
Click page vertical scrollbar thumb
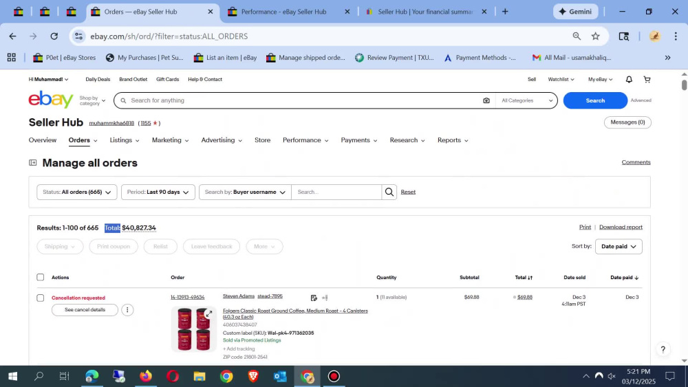point(684,85)
